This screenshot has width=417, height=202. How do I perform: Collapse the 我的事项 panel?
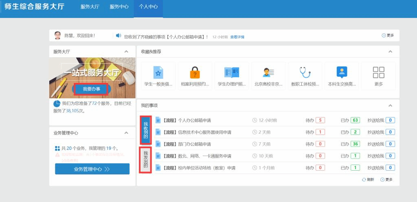point(390,106)
